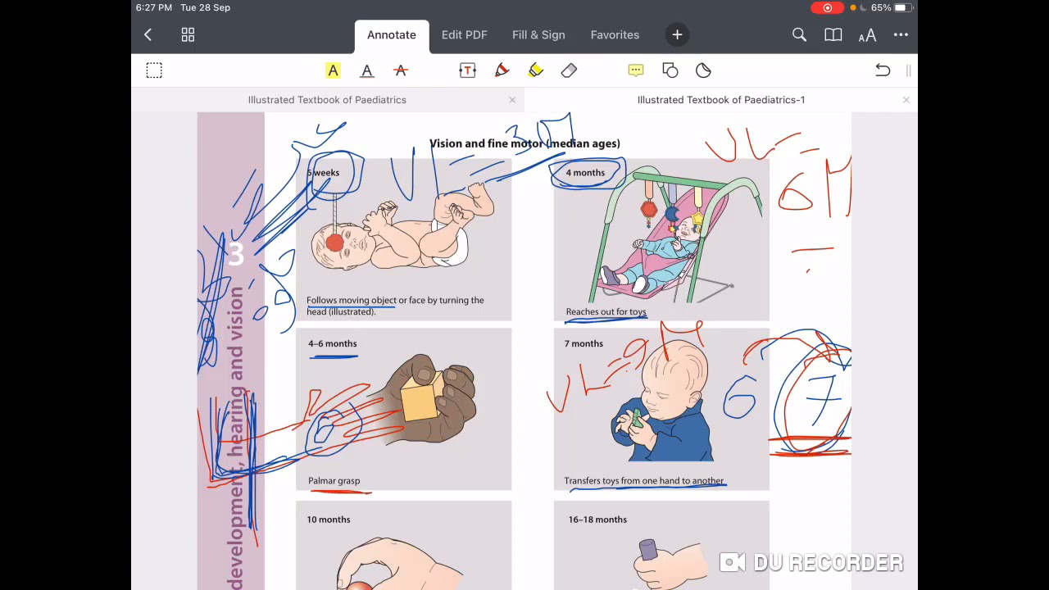Open the sticker stamp tool
Viewport: 1049px width, 590px height.
tap(703, 70)
